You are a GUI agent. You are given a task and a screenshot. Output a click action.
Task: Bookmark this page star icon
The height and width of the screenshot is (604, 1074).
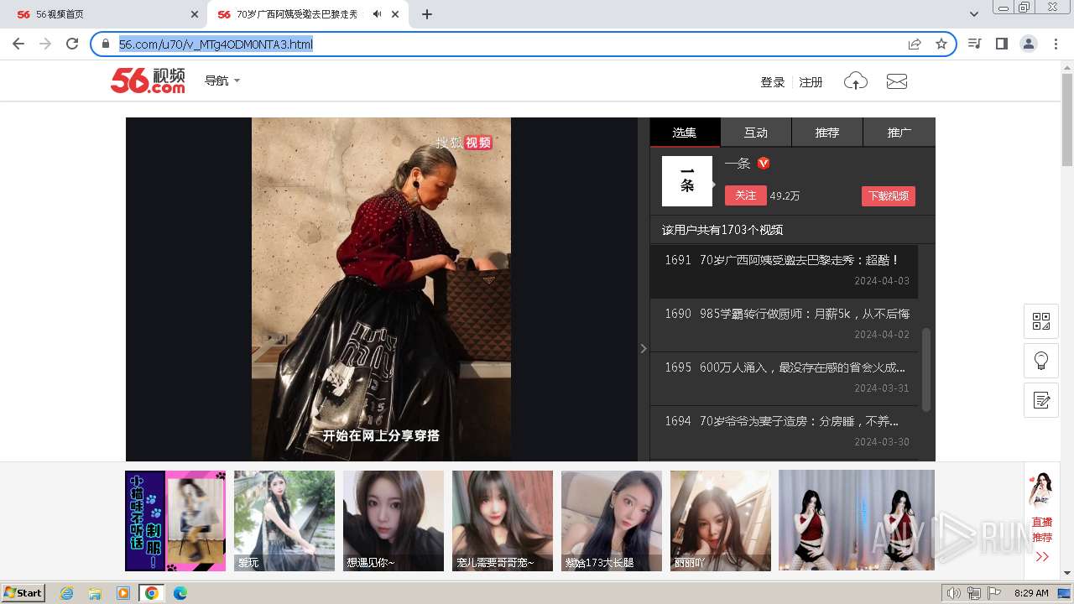click(x=941, y=44)
